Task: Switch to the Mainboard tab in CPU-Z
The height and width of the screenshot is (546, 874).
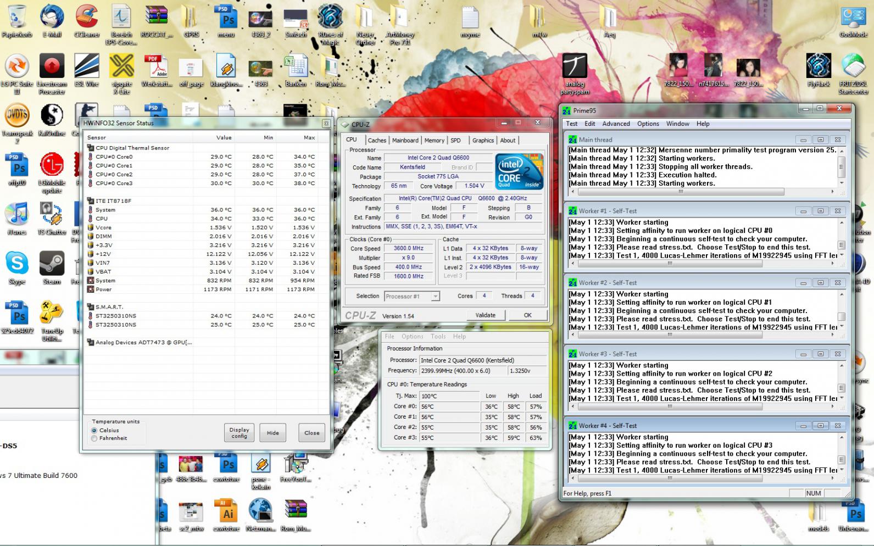Action: click(405, 140)
